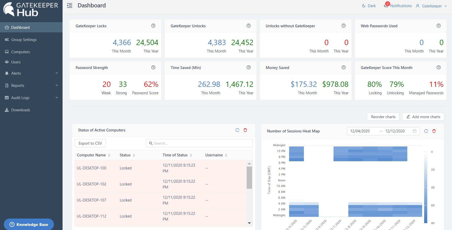Show help for Time Saved (Min)
The height and width of the screenshot is (230, 452).
tap(248, 67)
